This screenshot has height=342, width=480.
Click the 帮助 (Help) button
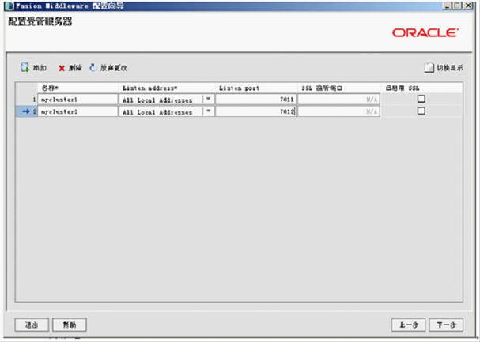click(70, 325)
